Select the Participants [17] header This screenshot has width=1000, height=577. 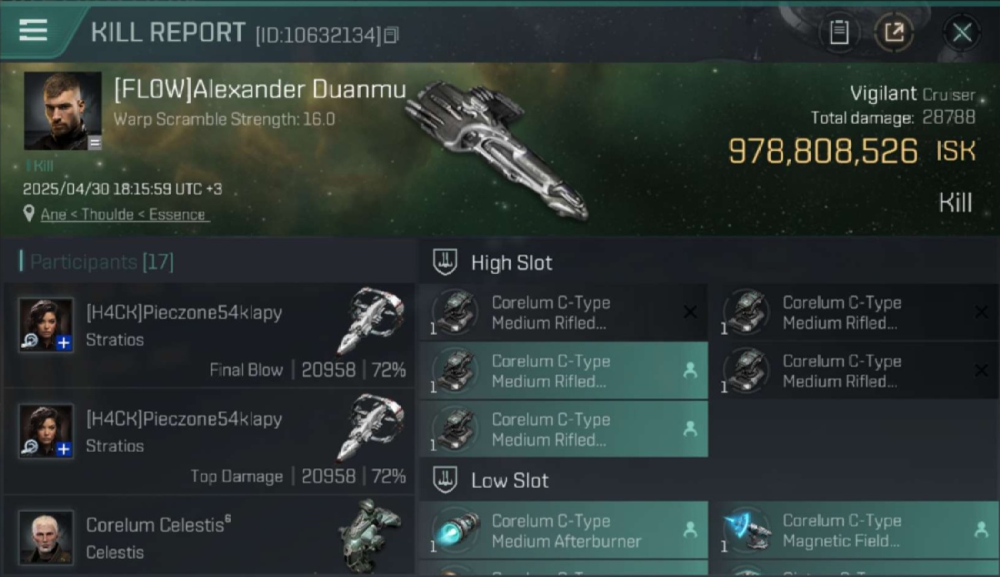pyautogui.click(x=102, y=262)
